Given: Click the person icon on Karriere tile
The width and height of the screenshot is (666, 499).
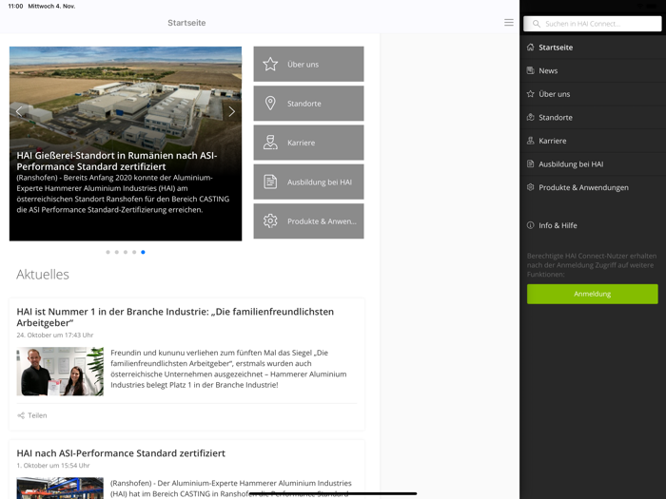Looking at the screenshot, I should tap(270, 143).
